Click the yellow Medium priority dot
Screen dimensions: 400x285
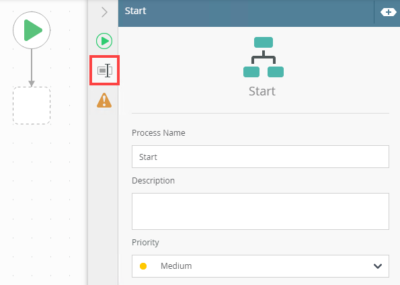pos(143,266)
